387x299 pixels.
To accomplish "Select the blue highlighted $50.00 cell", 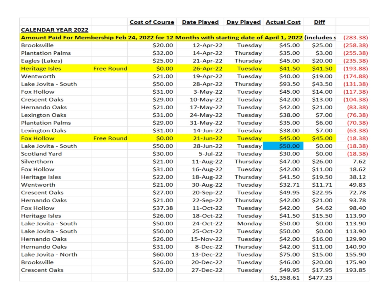I will (x=283, y=146).
